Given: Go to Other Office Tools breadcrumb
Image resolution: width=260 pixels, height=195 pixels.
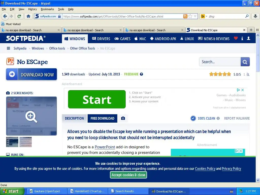Looking at the screenshot, I should [83, 48].
